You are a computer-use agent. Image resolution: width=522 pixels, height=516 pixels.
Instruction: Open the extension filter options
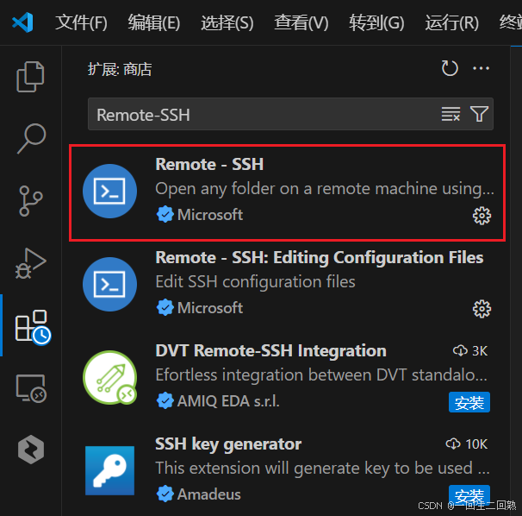coord(479,114)
